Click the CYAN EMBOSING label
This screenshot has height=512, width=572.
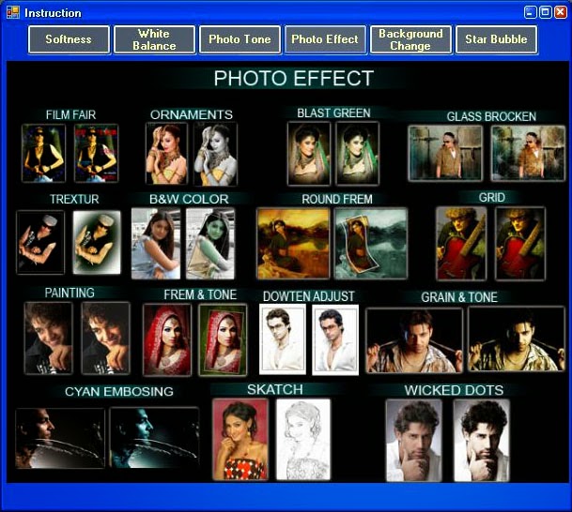coord(119,391)
